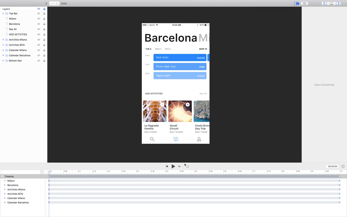
Task: Open the clock icon beside timecode
Action: pos(343,166)
